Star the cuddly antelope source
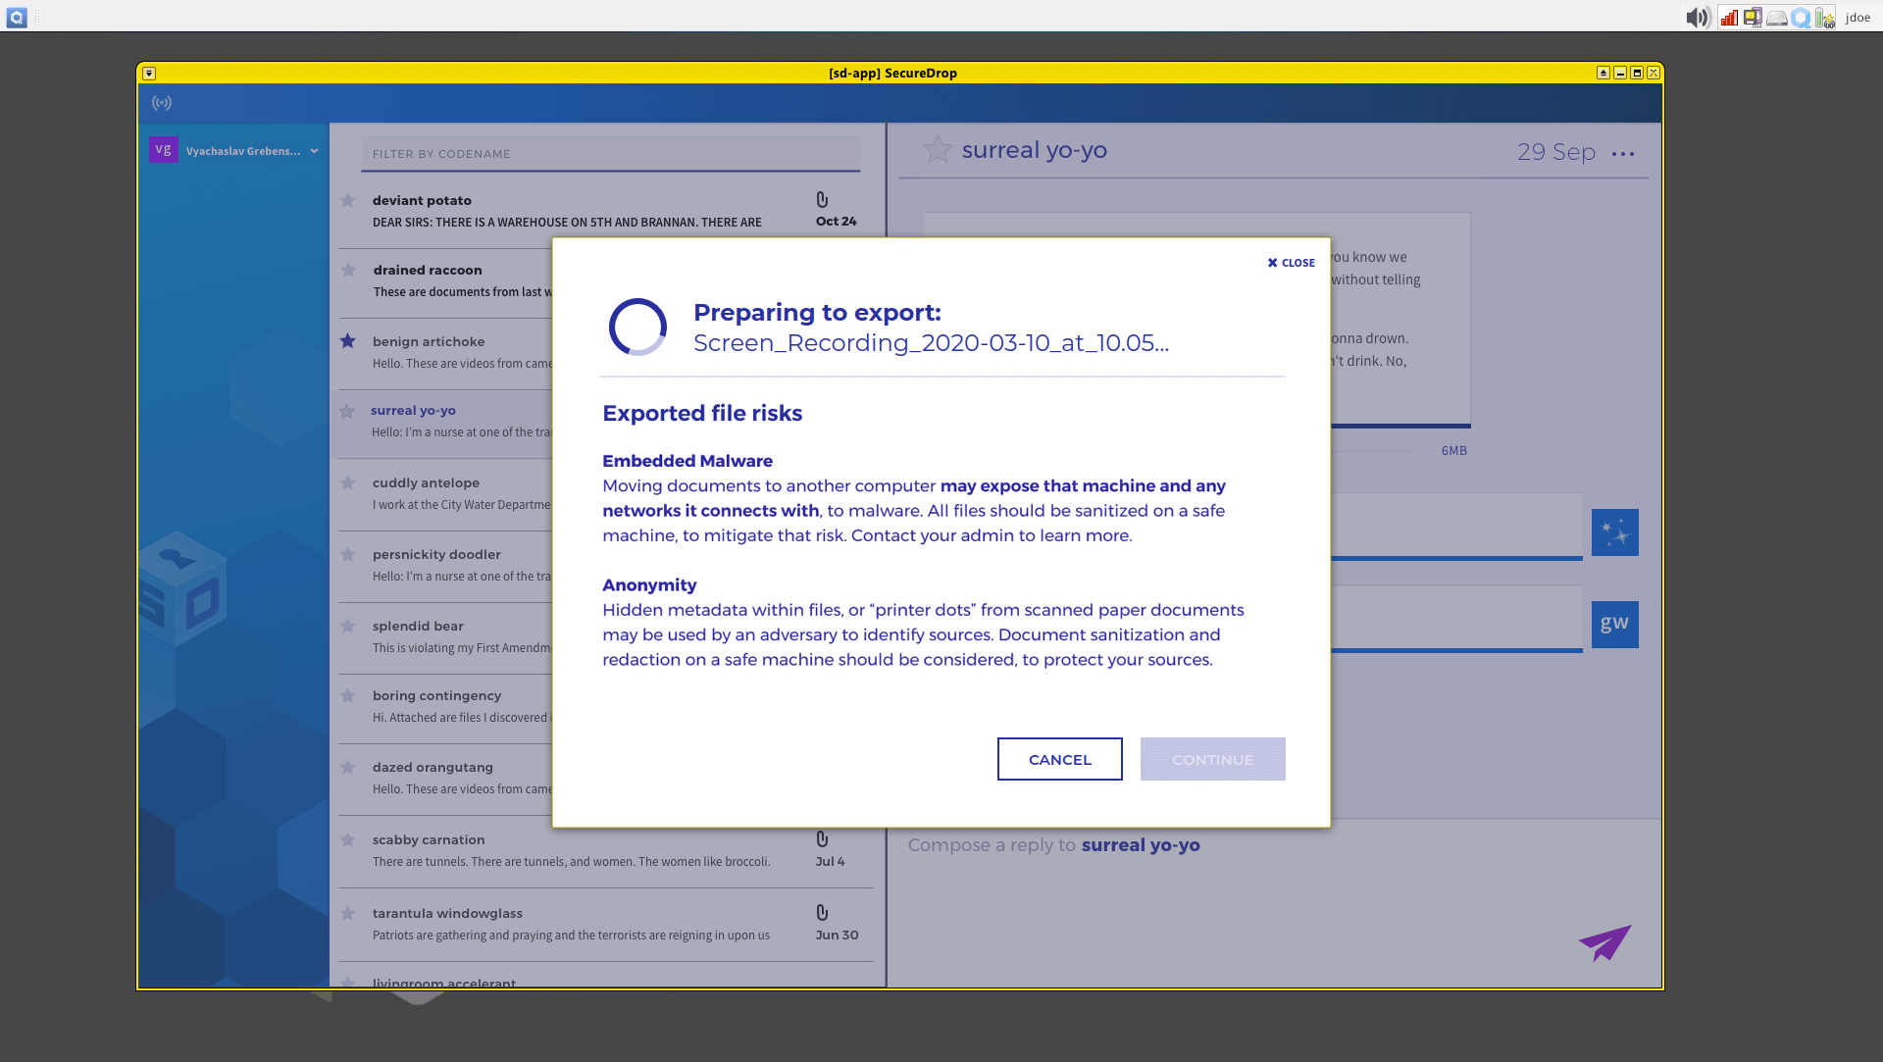This screenshot has height=1062, width=1883. pos(347,482)
